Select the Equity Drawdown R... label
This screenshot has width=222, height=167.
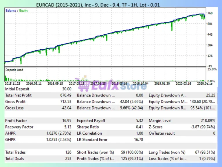(167, 108)
